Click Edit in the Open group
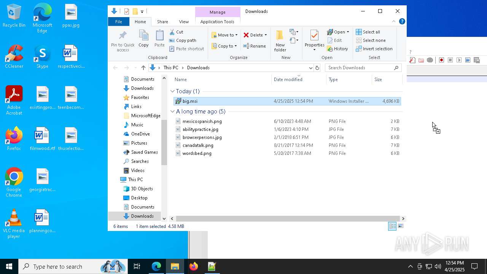The width and height of the screenshot is (487, 274). (334, 40)
